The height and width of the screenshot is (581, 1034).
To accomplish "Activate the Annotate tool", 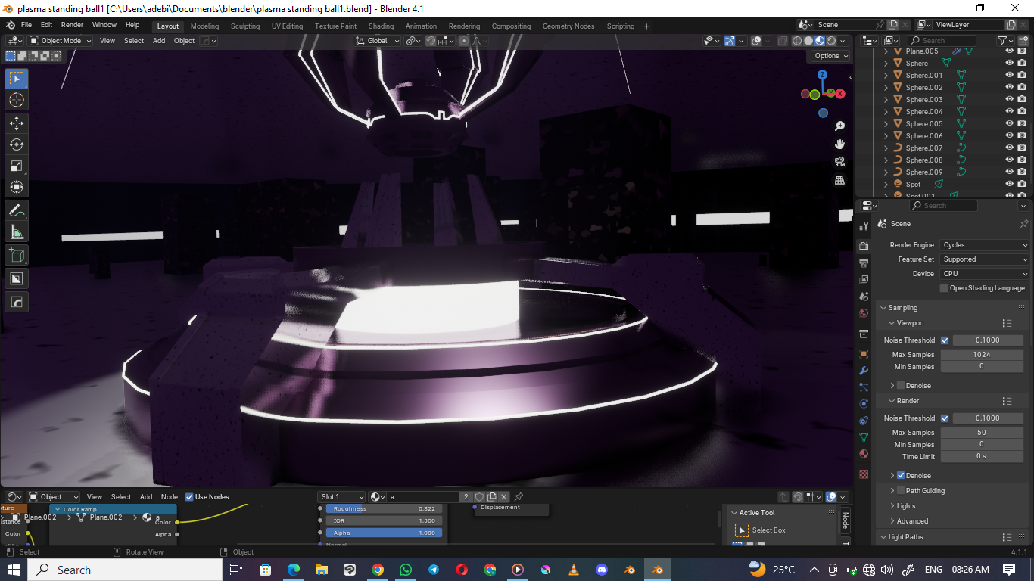I will pos(17,210).
